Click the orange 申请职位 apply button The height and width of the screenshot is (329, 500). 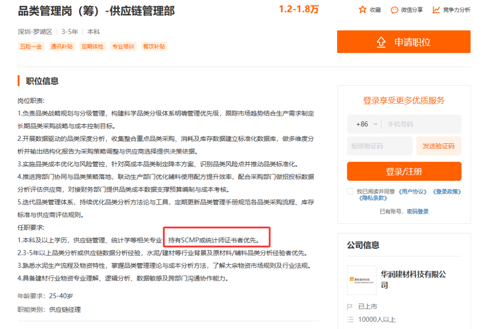(x=404, y=42)
